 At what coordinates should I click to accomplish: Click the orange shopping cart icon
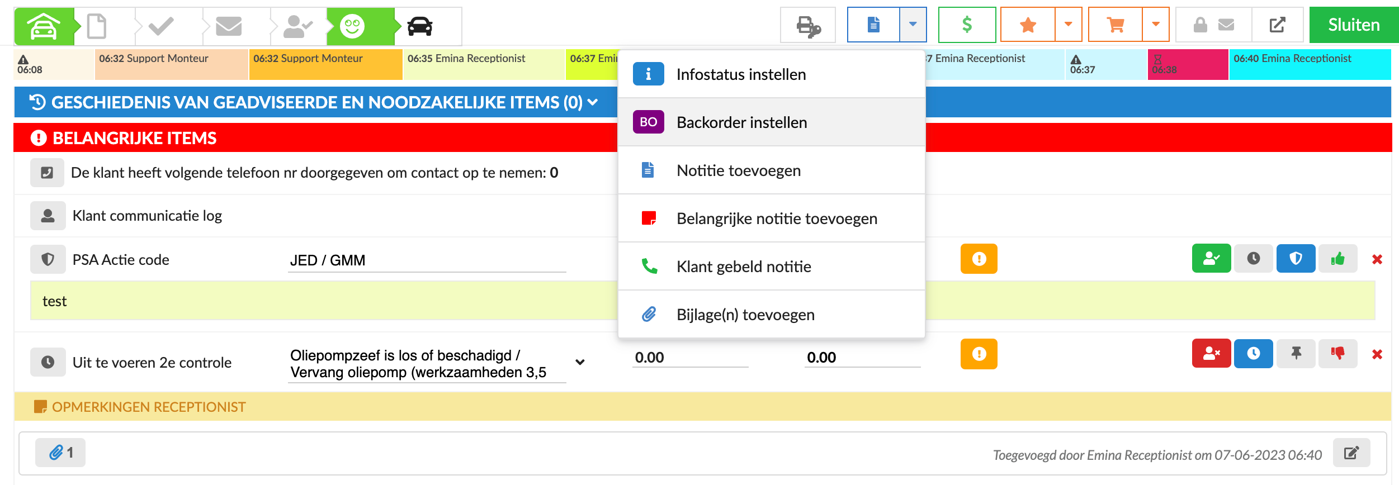click(1115, 25)
